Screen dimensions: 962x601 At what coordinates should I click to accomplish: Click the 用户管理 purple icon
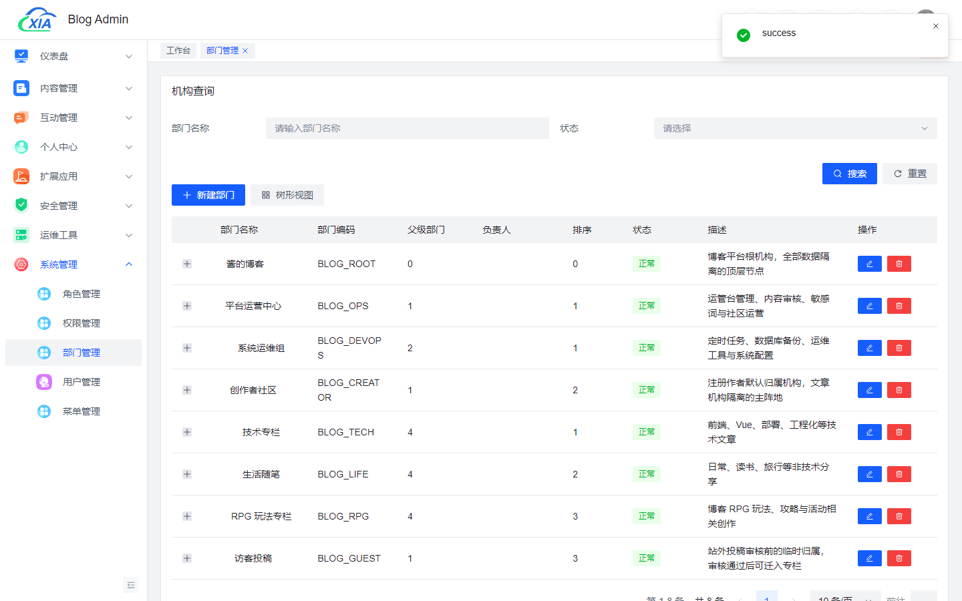click(44, 382)
